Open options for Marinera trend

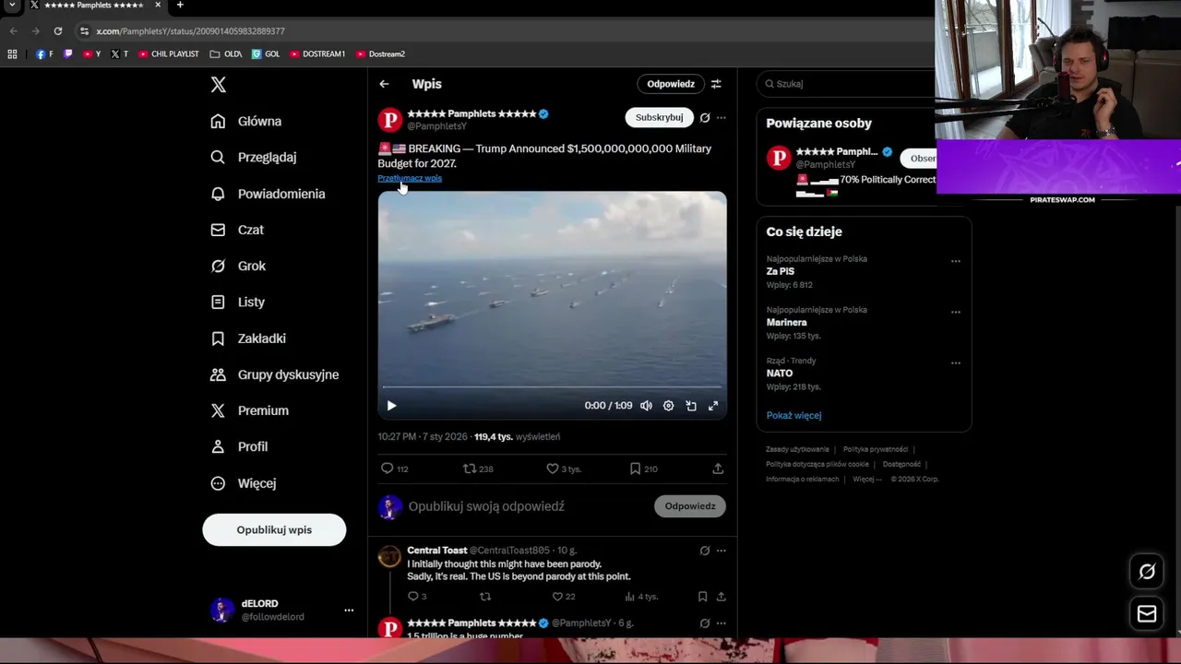pos(956,312)
